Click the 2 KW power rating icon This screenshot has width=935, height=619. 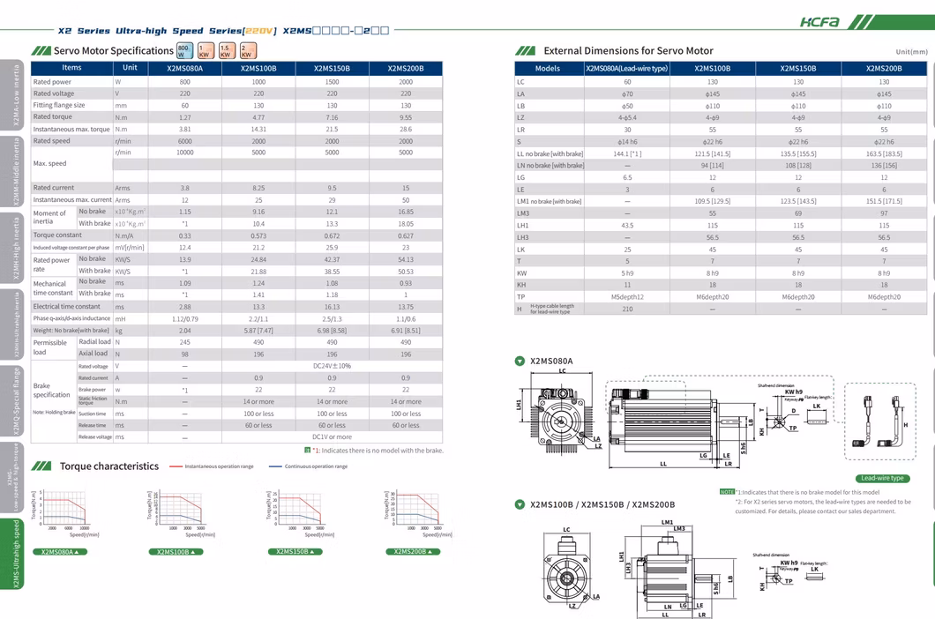(248, 50)
